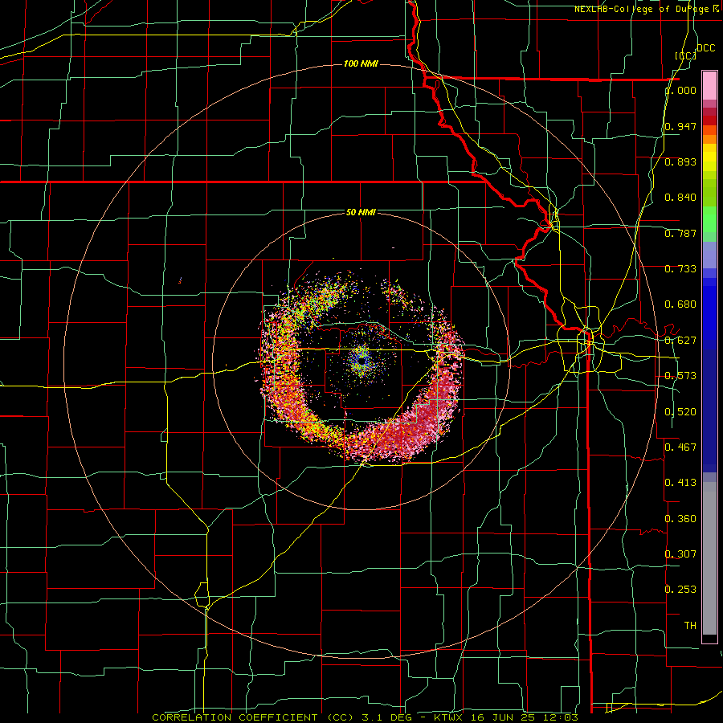Image resolution: width=723 pixels, height=723 pixels.
Task: Click the 100 NMI range ring label
Action: [x=361, y=63]
